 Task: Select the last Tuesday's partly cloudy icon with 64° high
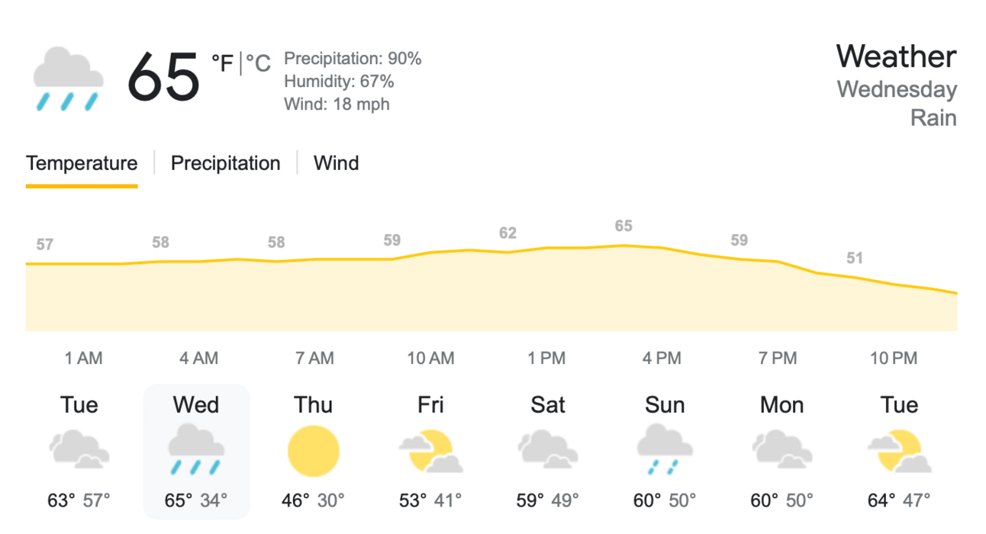click(x=899, y=450)
